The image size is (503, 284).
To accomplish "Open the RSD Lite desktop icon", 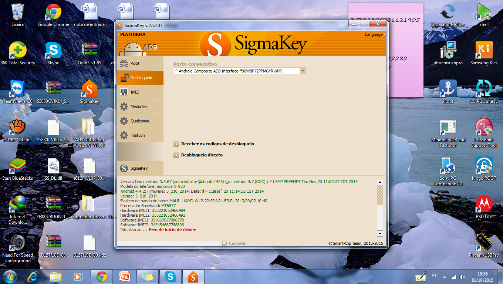I will (x=484, y=207).
